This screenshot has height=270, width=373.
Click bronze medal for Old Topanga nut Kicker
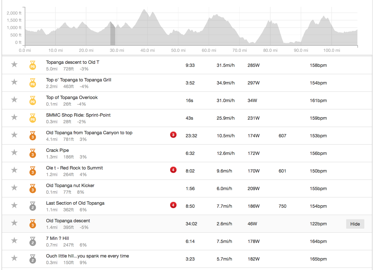pyautogui.click(x=33, y=189)
